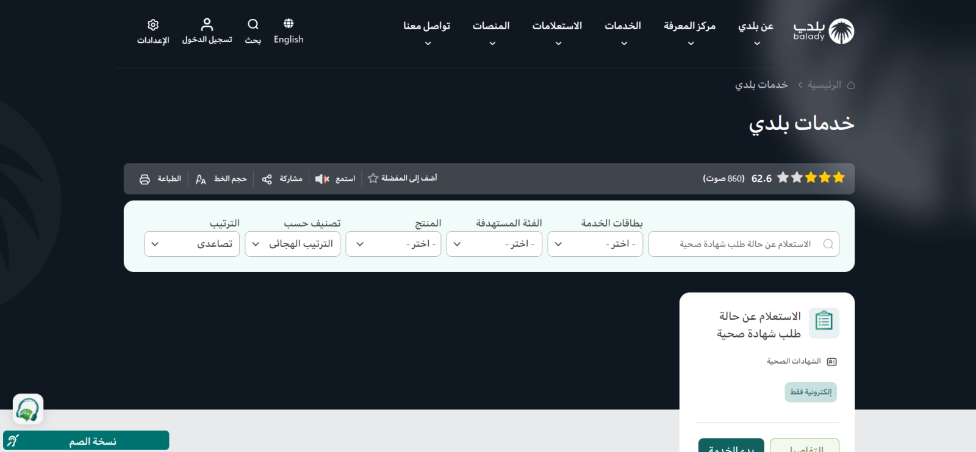Open the الفئة المستهدفة dropdown
The image size is (976, 452).
(494, 244)
